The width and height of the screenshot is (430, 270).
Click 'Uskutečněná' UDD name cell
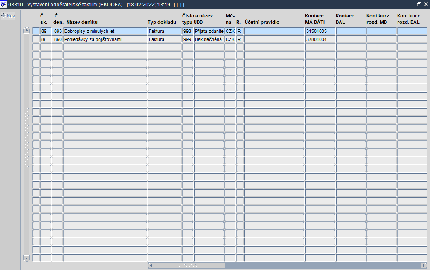point(209,39)
